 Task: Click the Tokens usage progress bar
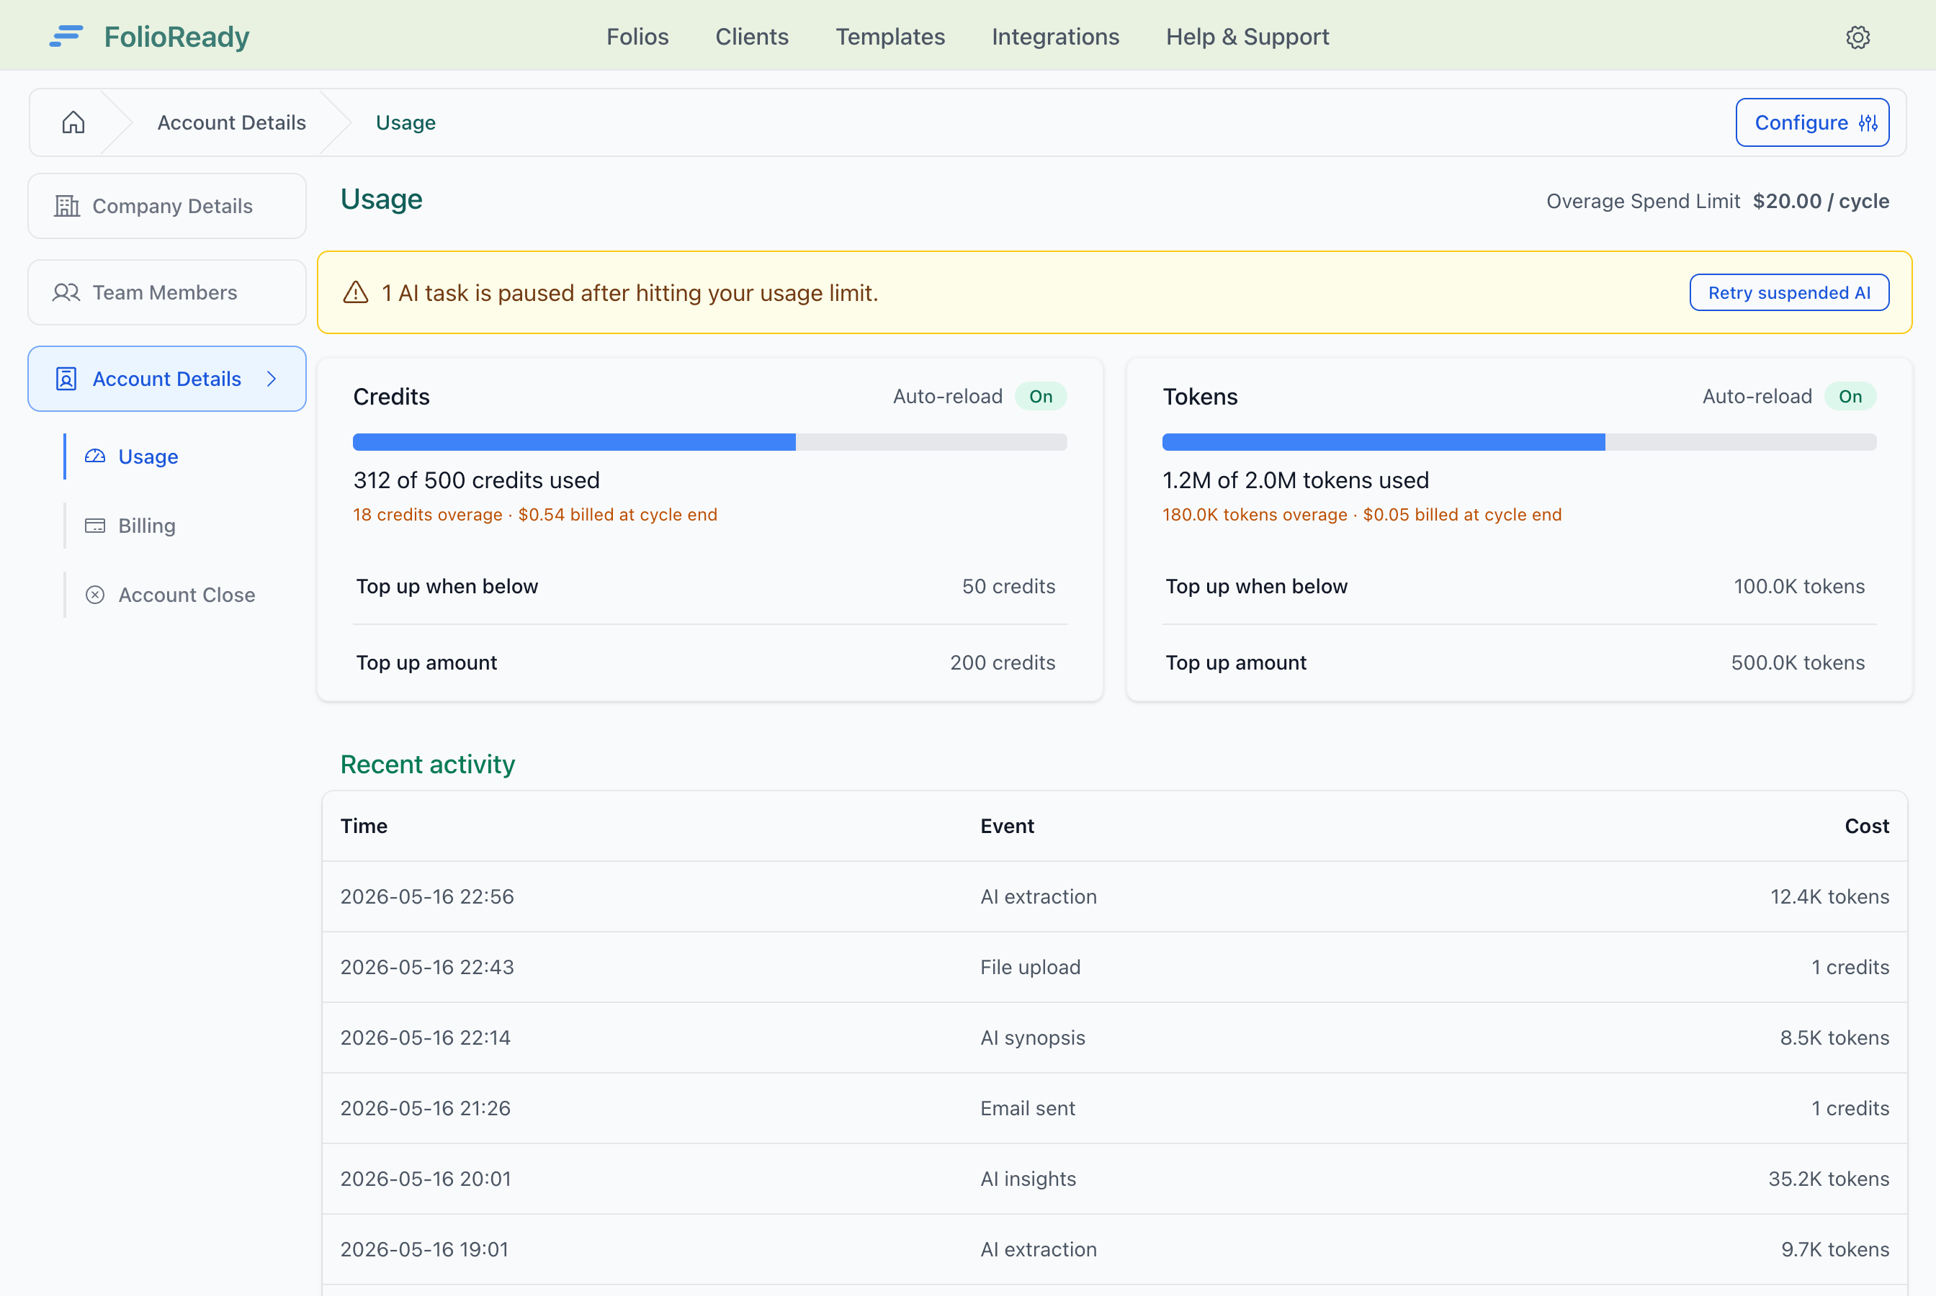[1518, 442]
